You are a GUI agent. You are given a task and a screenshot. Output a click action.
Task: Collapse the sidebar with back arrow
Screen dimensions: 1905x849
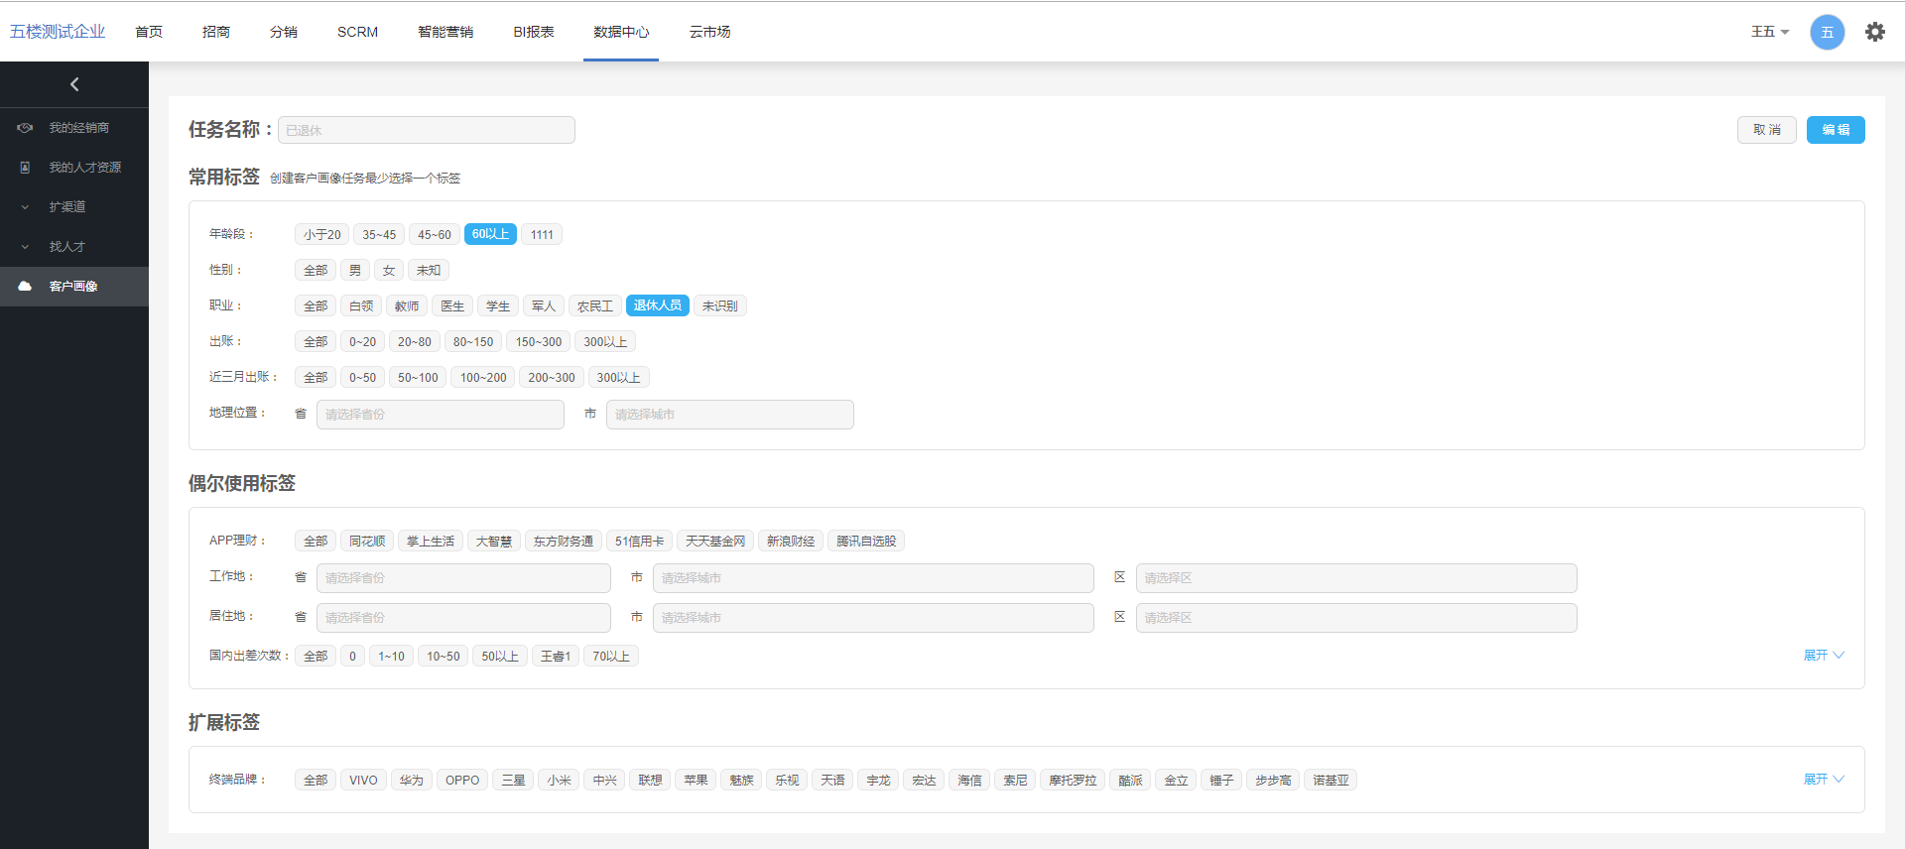pyautogui.click(x=74, y=84)
